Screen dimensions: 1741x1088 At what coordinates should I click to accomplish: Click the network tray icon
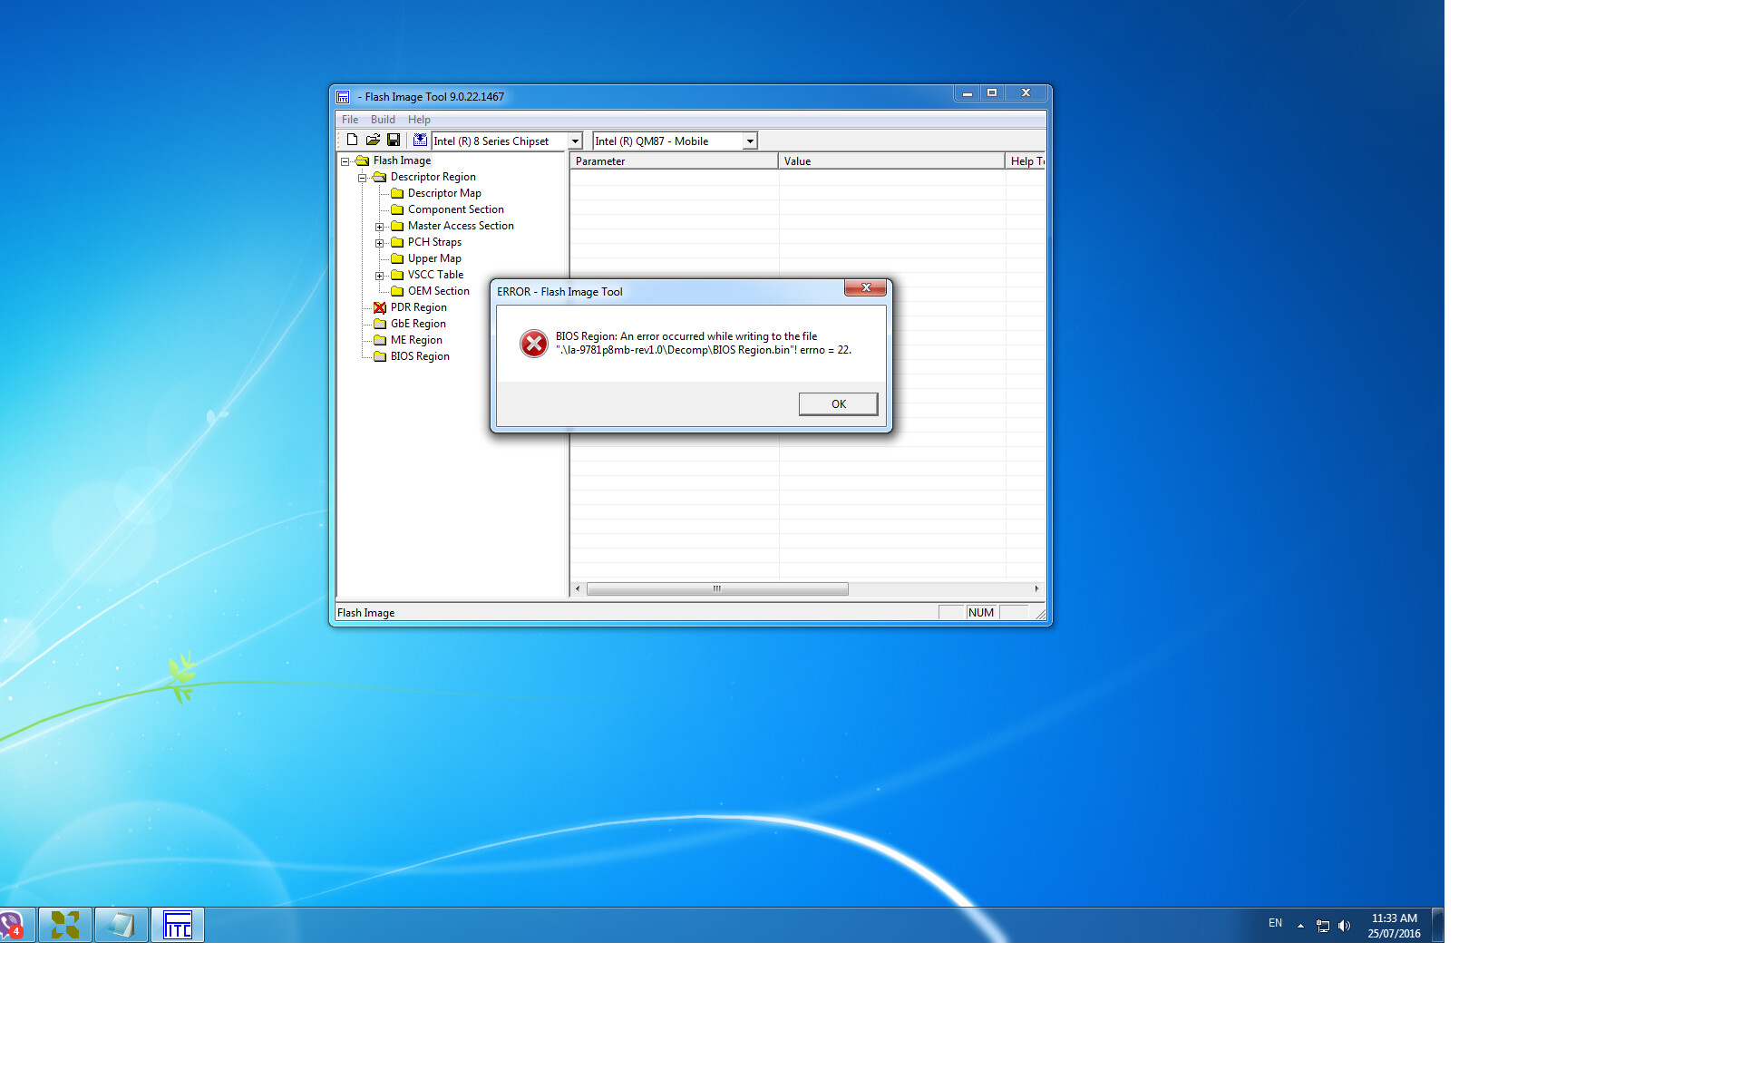(x=1323, y=926)
